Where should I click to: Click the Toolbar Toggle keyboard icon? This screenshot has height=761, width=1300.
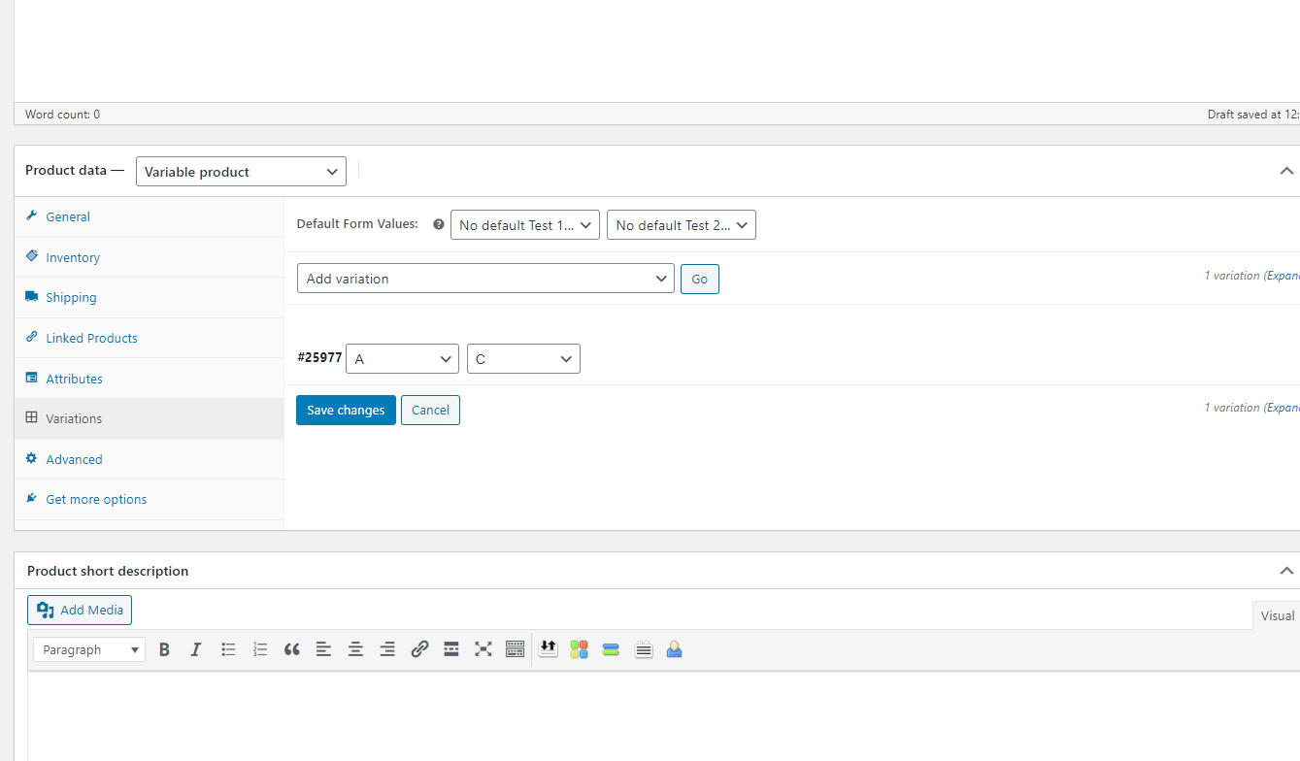[515, 649]
